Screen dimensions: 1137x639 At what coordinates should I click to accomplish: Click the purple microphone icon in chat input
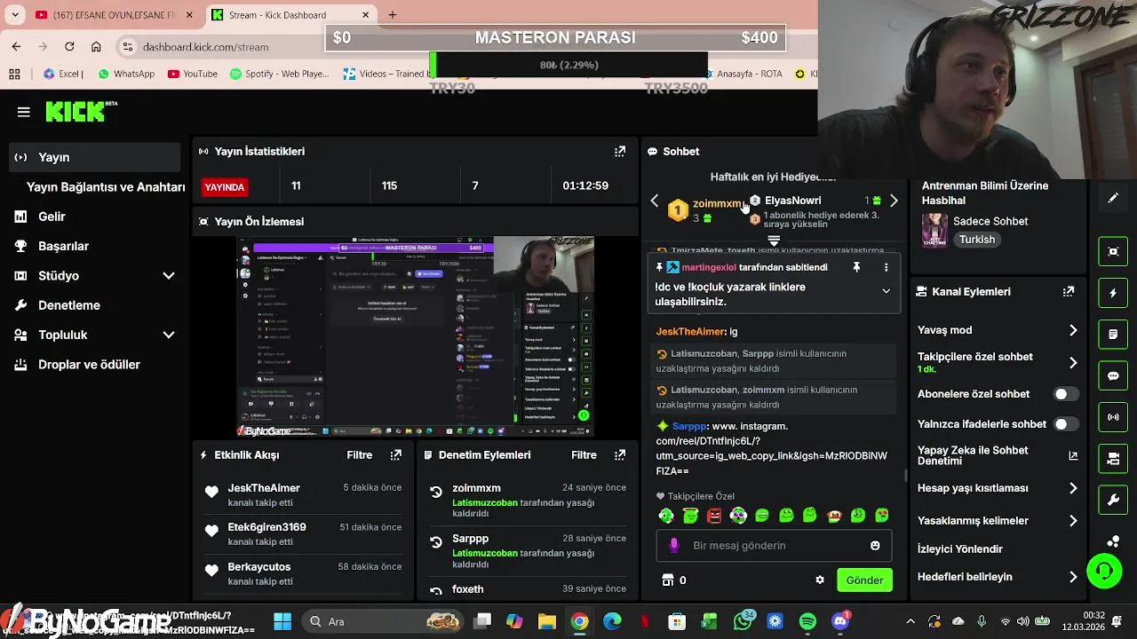[x=673, y=546]
